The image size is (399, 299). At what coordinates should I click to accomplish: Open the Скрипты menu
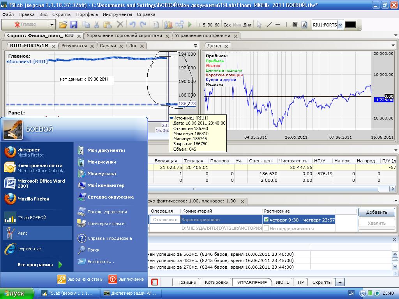[62, 14]
